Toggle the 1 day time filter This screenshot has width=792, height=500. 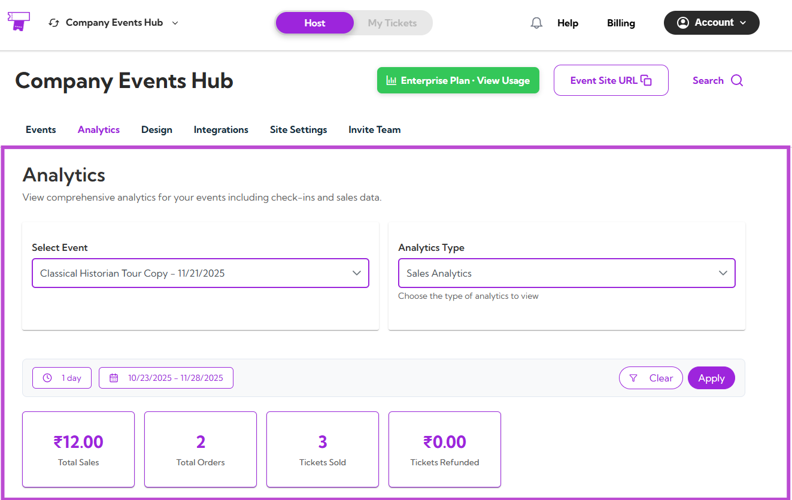point(62,378)
